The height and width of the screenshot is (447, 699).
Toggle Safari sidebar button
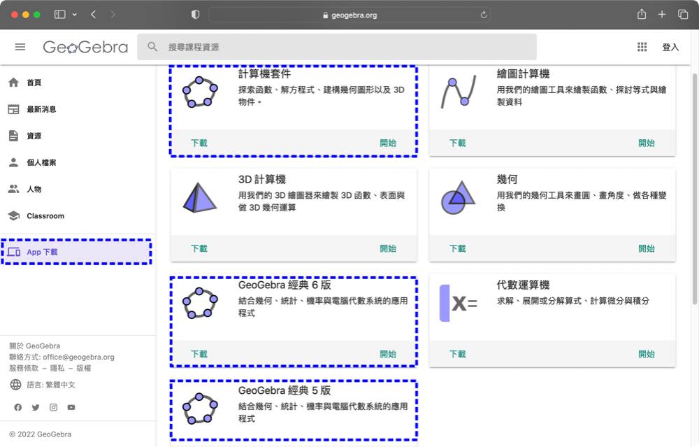point(59,15)
